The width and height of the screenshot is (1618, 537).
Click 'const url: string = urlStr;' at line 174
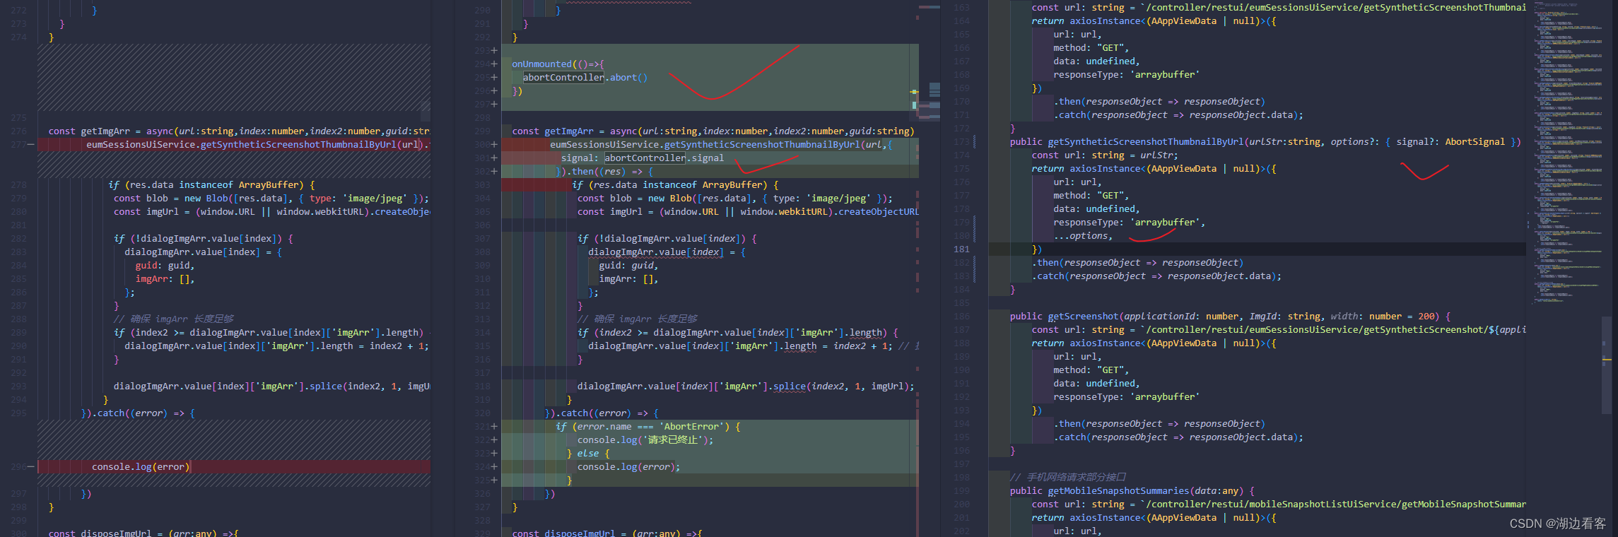pos(1105,155)
